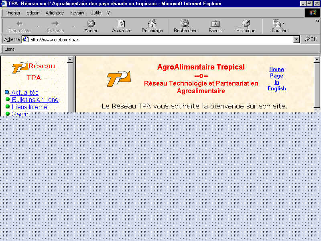Image resolution: width=321 pixels, height=241 pixels.
Task: Follow the Home Page in English link
Action: tap(276, 79)
